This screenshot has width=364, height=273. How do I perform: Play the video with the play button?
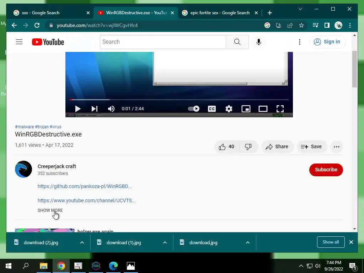pyautogui.click(x=78, y=109)
